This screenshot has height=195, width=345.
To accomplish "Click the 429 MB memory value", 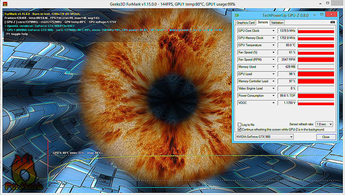I will coord(287,67).
